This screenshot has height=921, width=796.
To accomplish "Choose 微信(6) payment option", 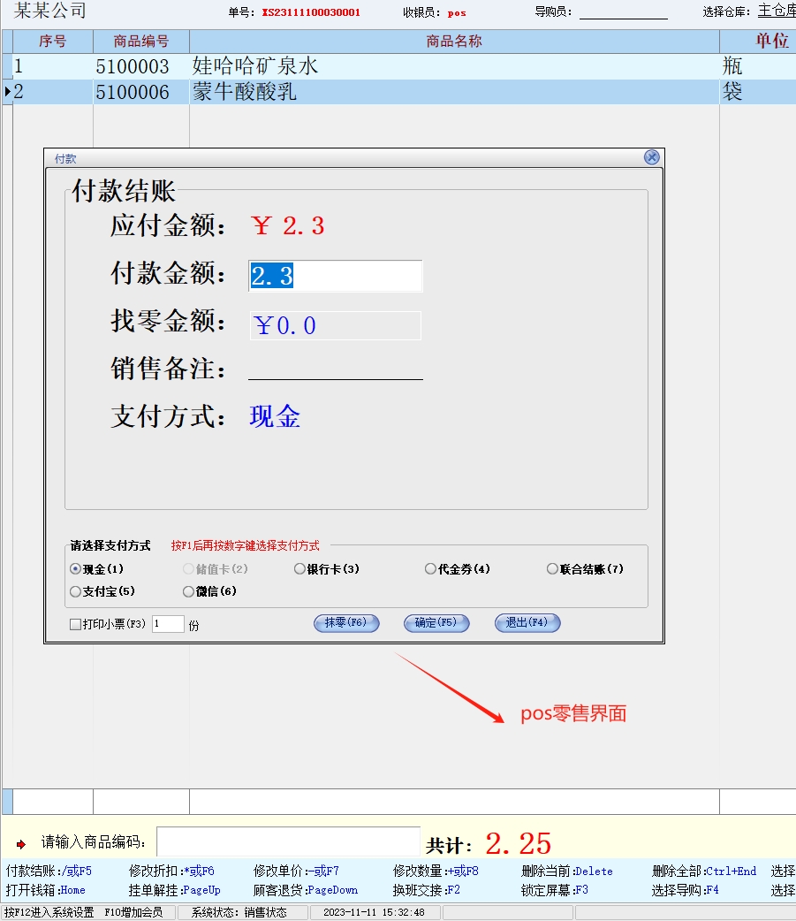I will tap(188, 591).
